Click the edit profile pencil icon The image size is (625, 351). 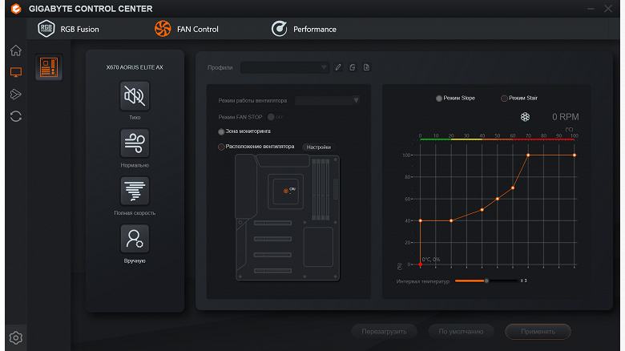click(x=338, y=67)
